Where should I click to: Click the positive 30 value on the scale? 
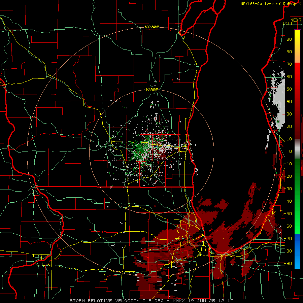coord(289,114)
